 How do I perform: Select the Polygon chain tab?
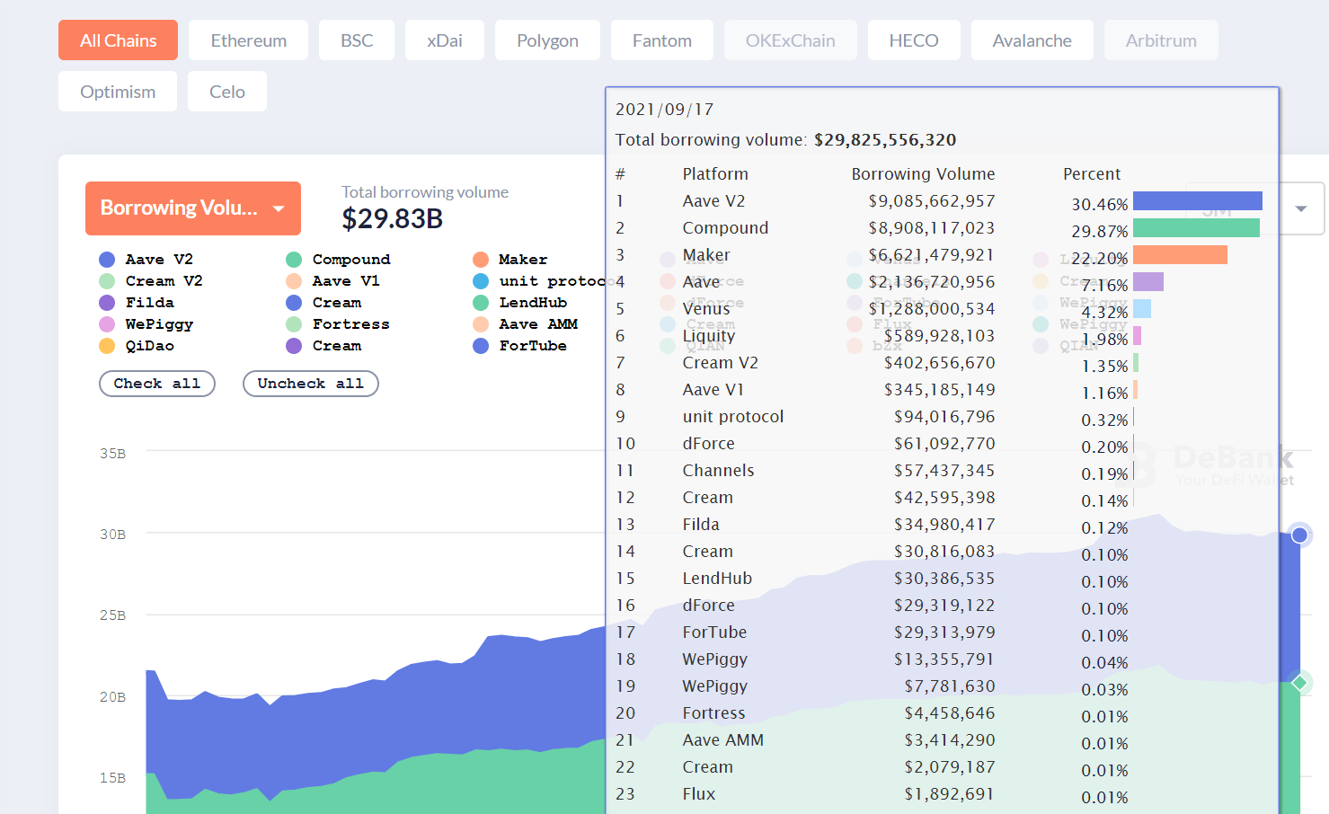coord(547,40)
